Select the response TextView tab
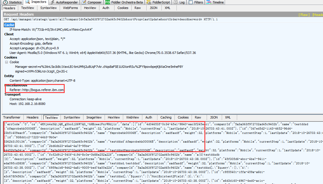The width and height of the screenshot is (323, 184). (x=51, y=118)
